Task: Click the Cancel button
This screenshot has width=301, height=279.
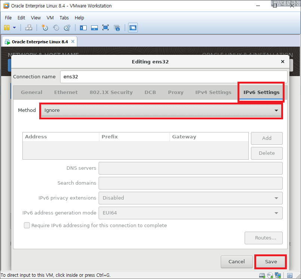Action: point(236,262)
